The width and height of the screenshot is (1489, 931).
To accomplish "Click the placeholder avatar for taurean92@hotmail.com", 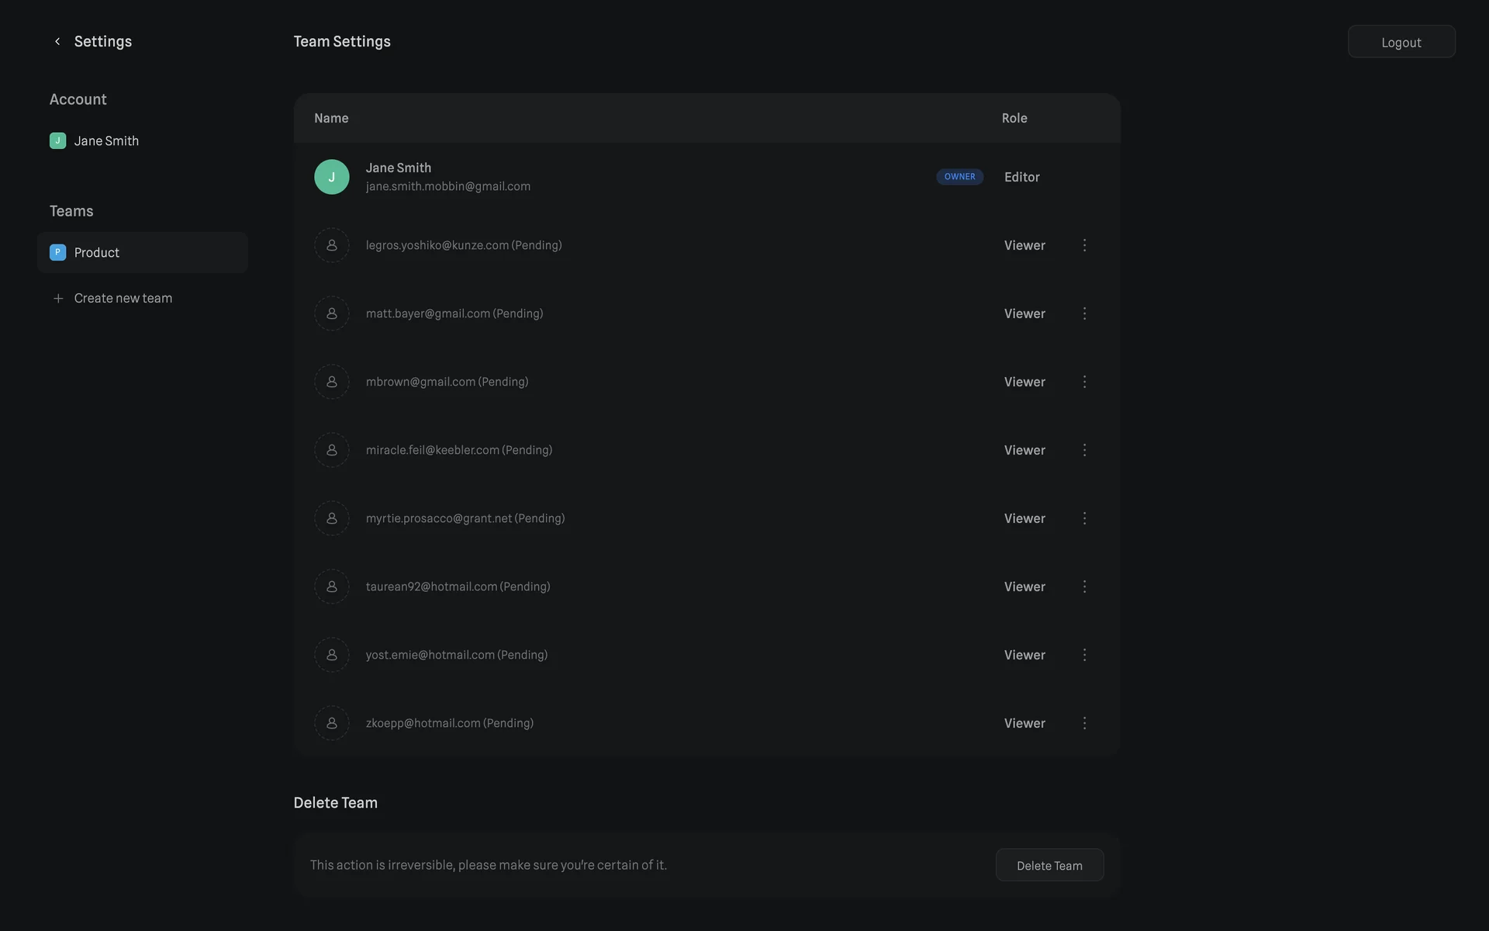I will click(x=331, y=587).
